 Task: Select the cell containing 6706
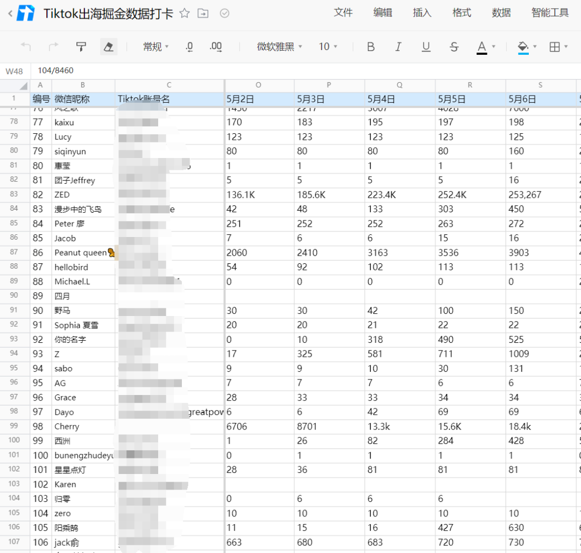[259, 426]
